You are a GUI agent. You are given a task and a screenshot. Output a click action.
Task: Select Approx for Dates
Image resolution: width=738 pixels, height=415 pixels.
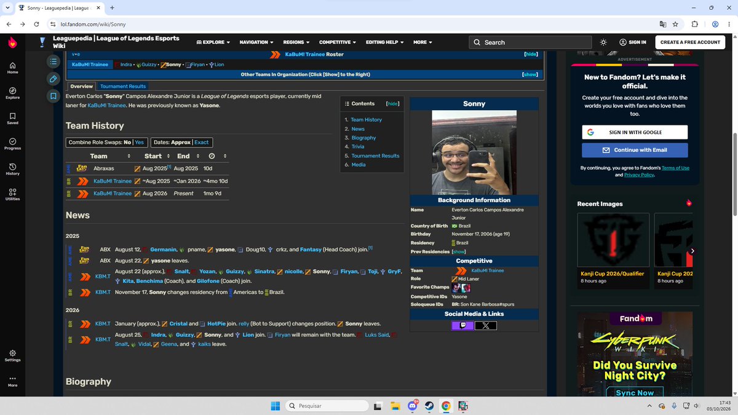click(x=181, y=142)
